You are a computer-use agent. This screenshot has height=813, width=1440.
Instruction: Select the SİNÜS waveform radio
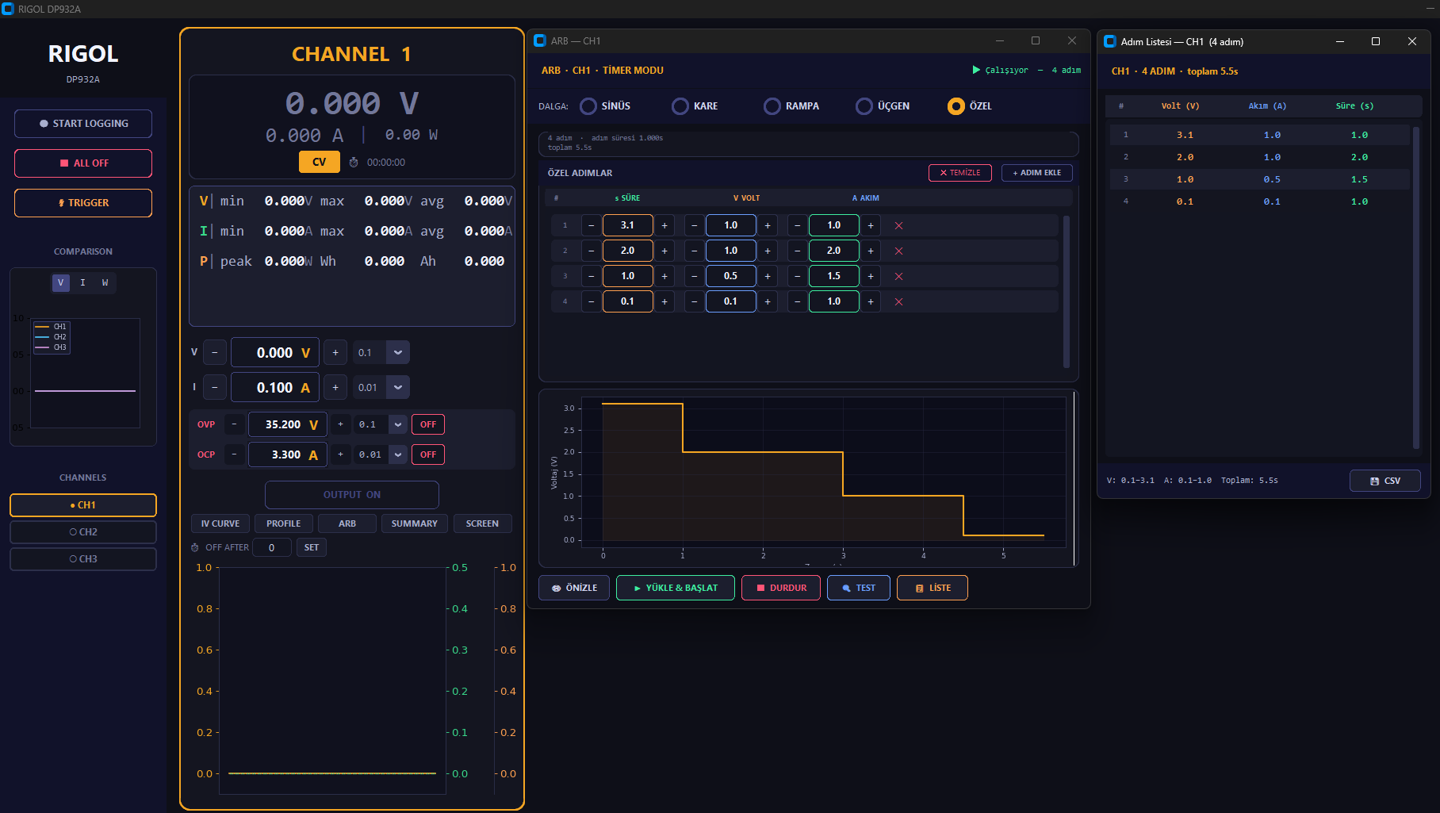coord(588,106)
